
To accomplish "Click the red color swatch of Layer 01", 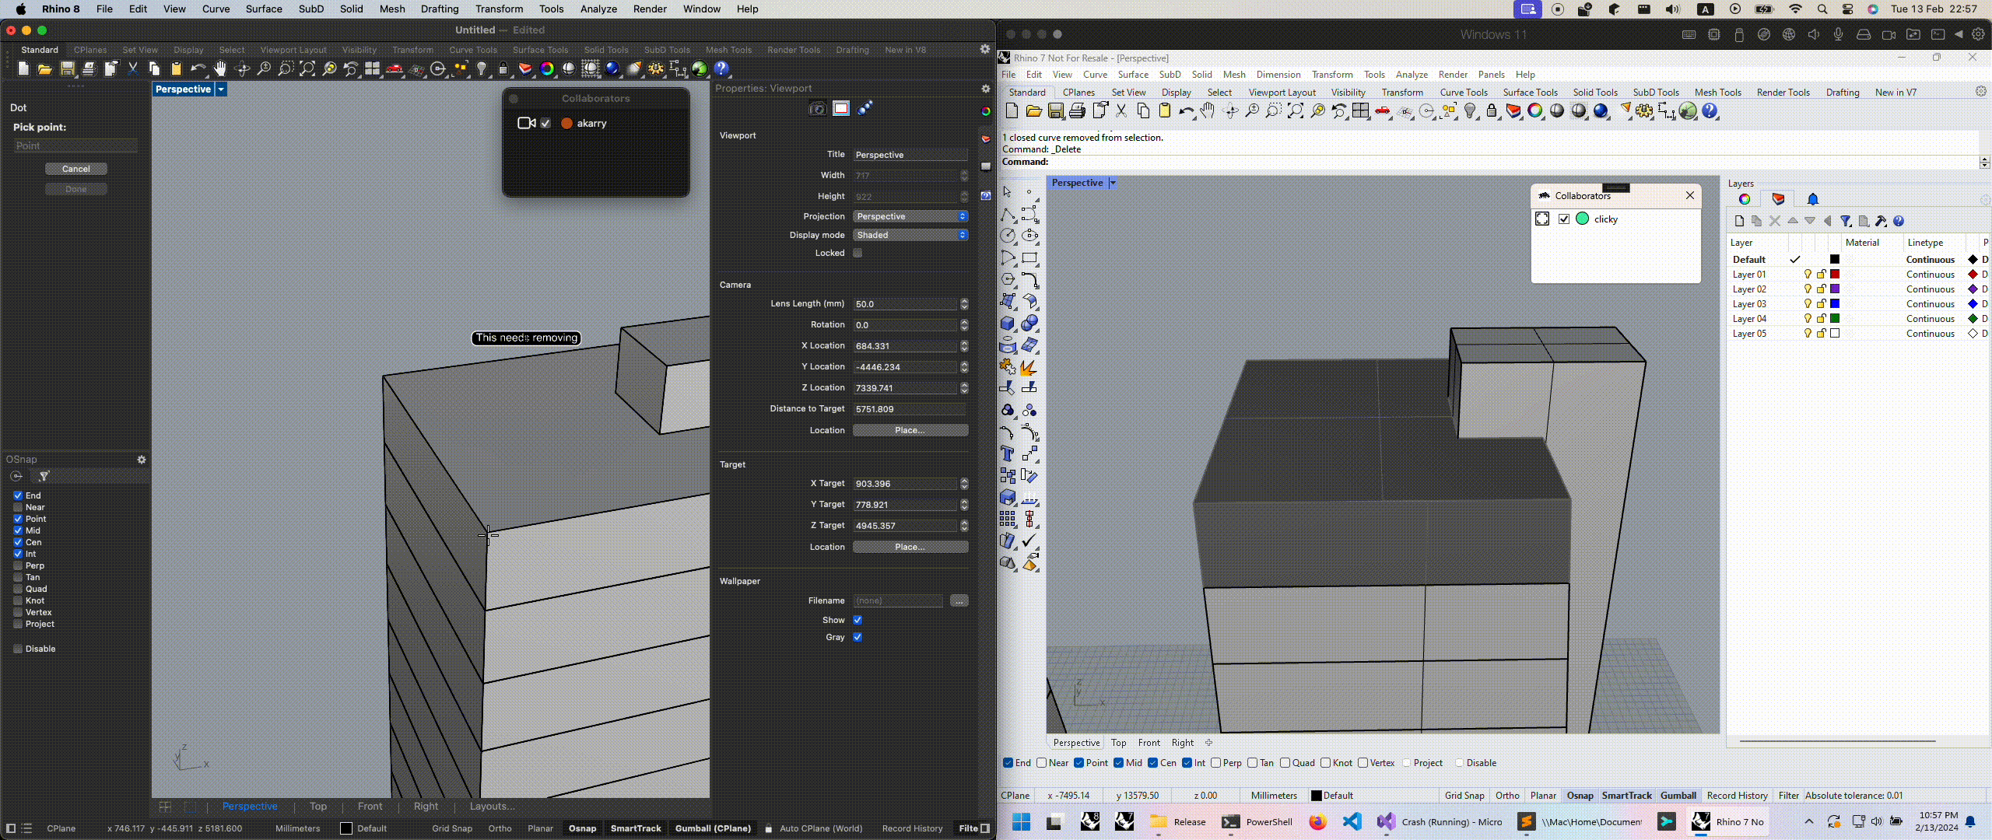I will [1835, 275].
